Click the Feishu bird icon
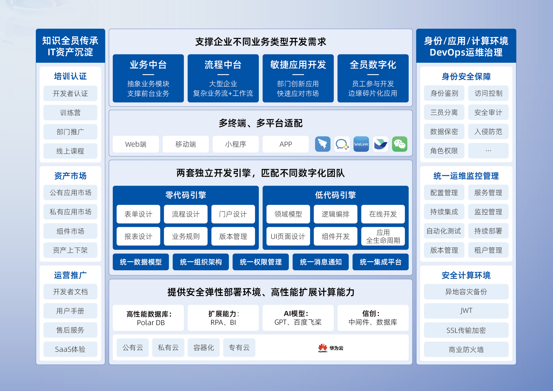This screenshot has width=553, height=391. 380,144
